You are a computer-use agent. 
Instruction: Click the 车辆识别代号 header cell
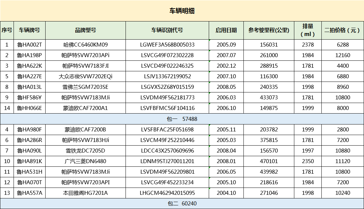167,30
